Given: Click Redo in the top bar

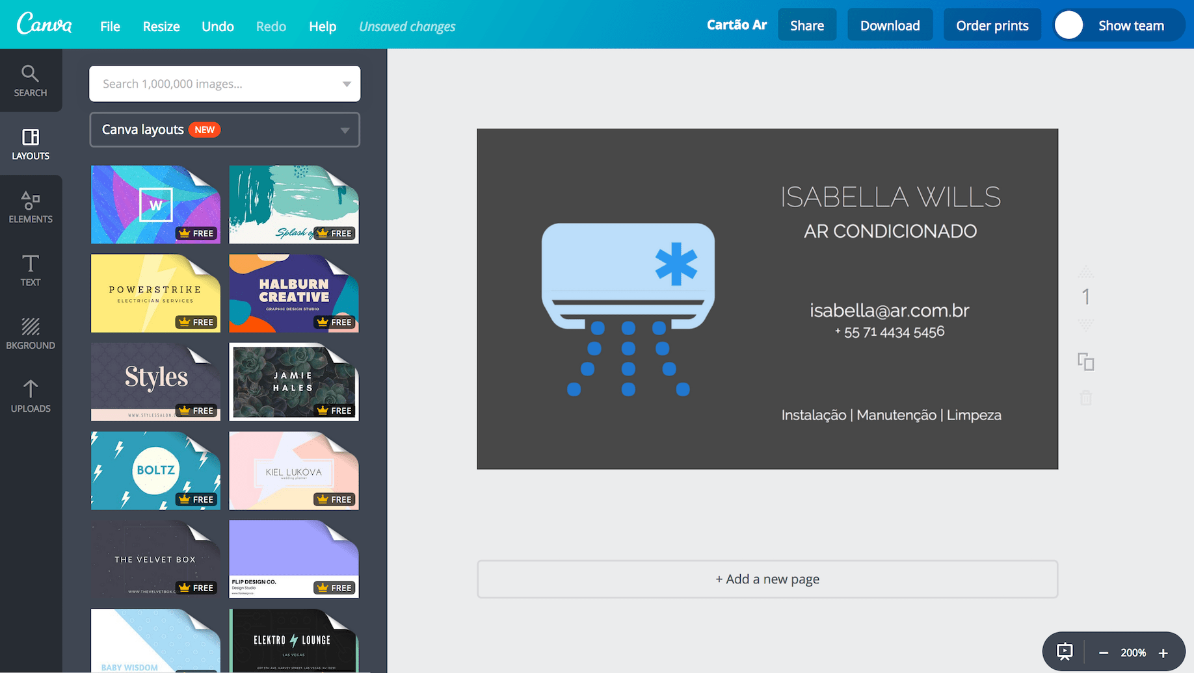Looking at the screenshot, I should 271,26.
